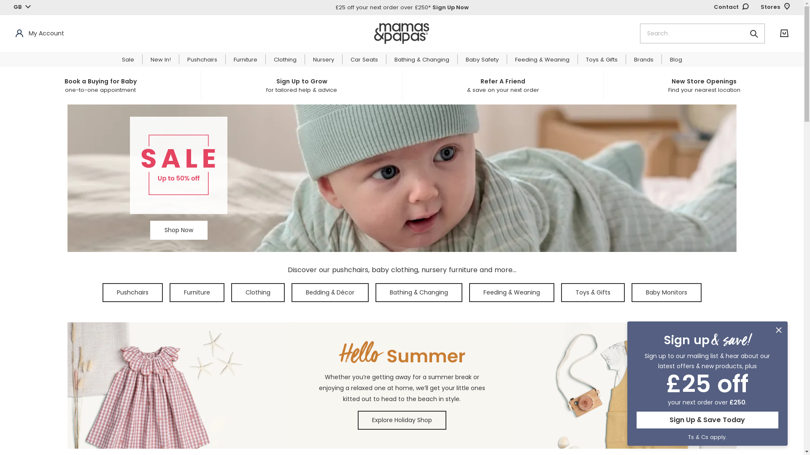Open the Stores location pin icon
Viewport: 810px width, 455px height.
(787, 7)
